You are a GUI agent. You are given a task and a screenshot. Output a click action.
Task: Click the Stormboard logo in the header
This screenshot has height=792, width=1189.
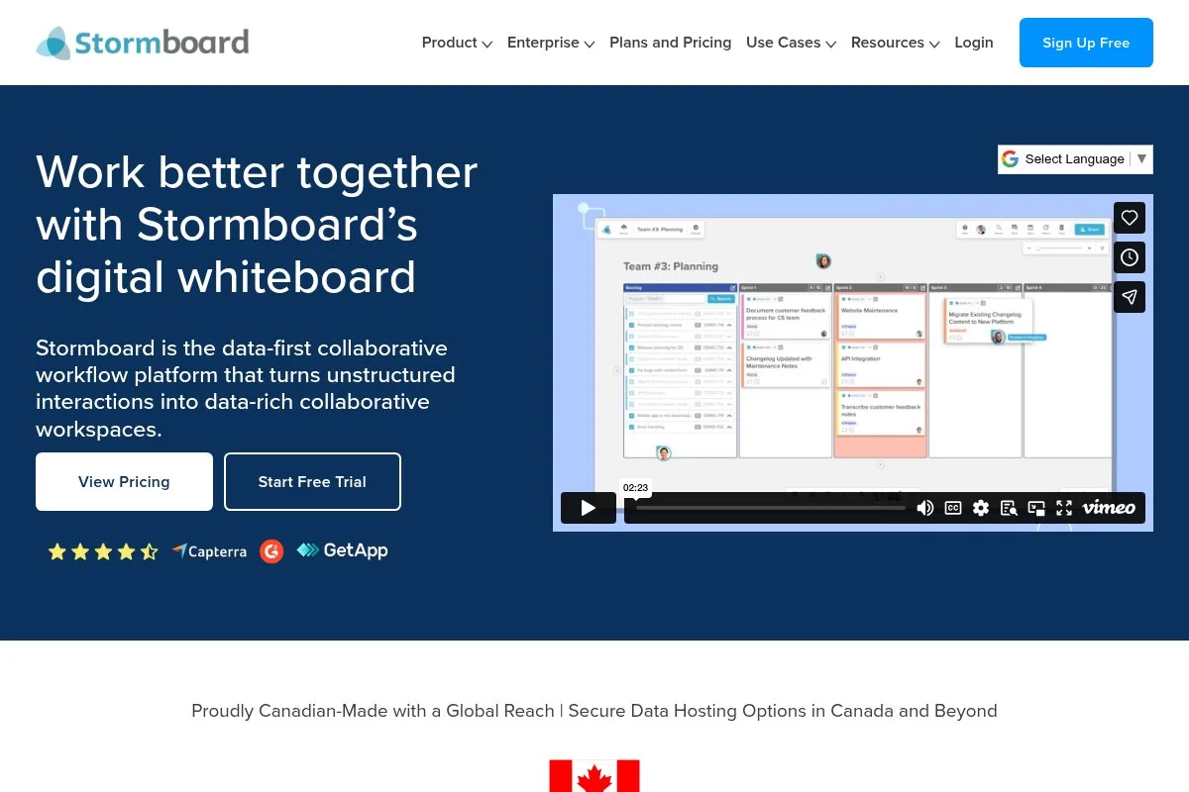[x=142, y=43]
